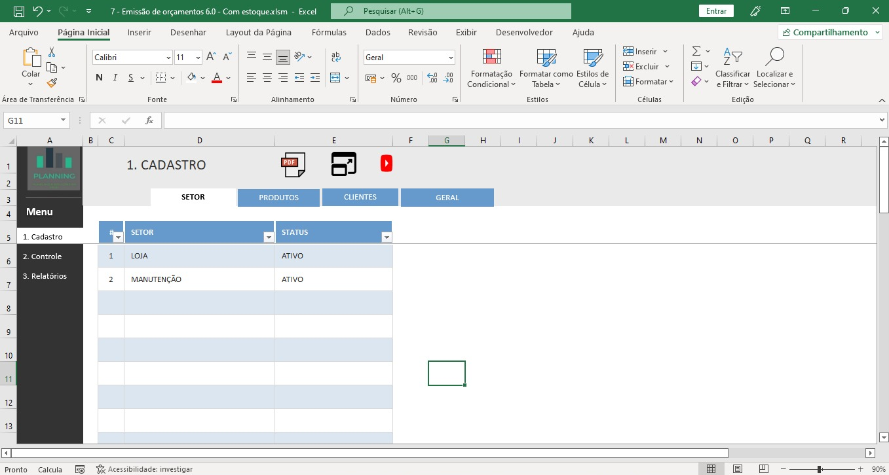Open the fill color bucket dropdown arrow
Viewport: 889px width, 475px height.
(202, 78)
